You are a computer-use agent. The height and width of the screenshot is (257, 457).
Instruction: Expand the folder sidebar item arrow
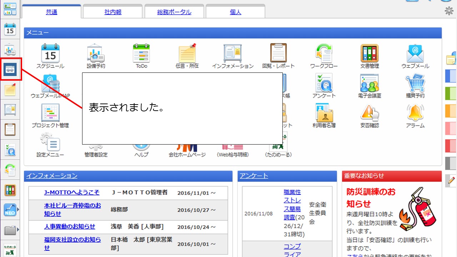point(18,230)
